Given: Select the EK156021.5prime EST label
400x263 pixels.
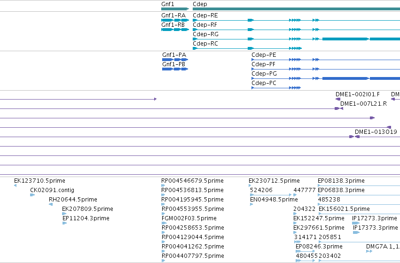Looking at the screenshot, I should 344,209.
